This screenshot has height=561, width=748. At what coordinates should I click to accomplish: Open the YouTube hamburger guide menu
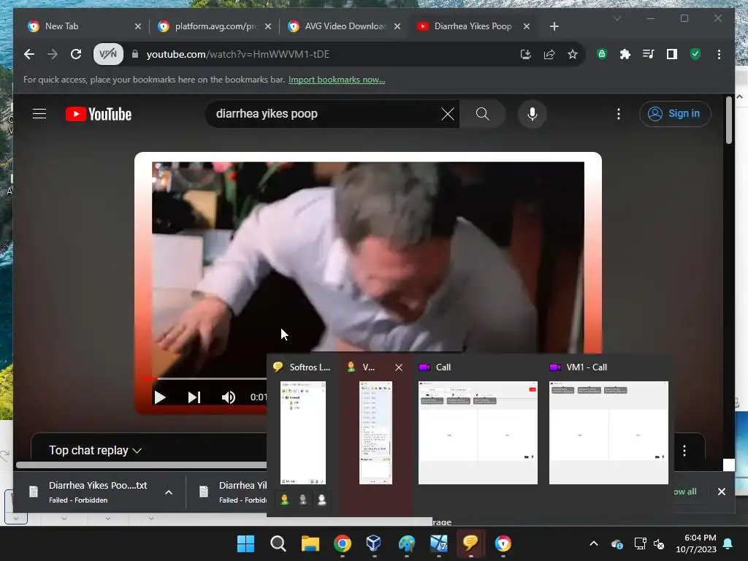coord(39,114)
